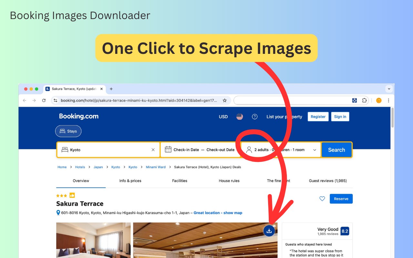Go to Minami Ward breadcrumb

(x=156, y=167)
